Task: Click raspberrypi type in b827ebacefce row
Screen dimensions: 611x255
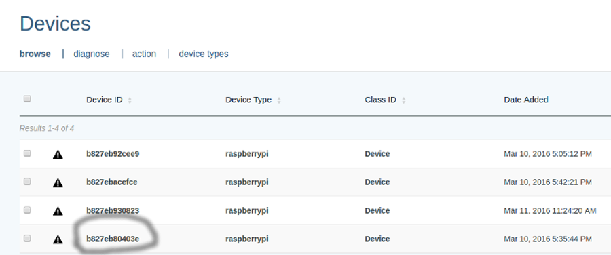Action: coord(247,182)
